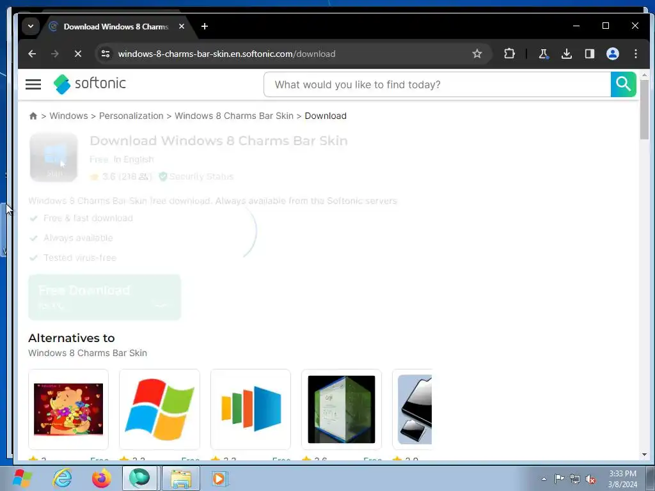This screenshot has width=655, height=491.
Task: Click the Alternatives to heading
Action: tap(72, 338)
